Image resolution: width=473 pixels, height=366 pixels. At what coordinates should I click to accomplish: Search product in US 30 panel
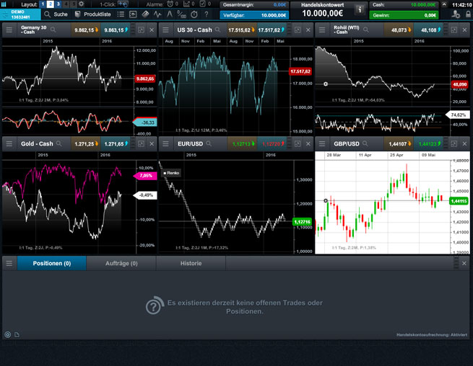[218, 30]
